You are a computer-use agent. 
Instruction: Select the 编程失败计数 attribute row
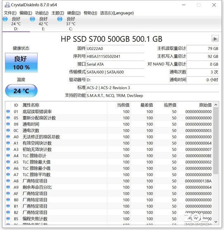coord(109,219)
